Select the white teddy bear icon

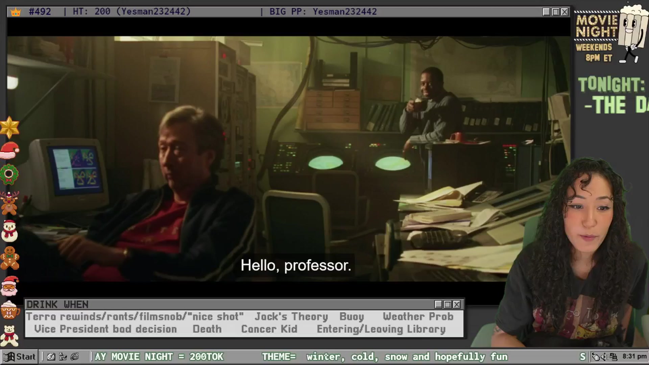point(9,335)
